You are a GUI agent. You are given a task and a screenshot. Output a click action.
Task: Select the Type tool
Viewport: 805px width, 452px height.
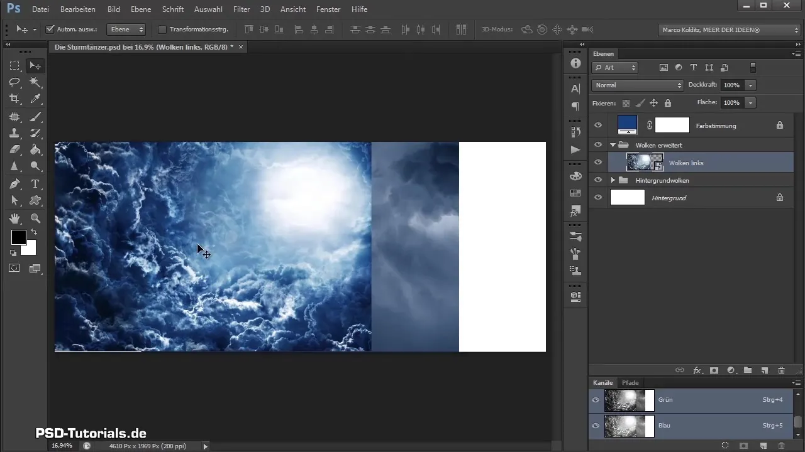35,184
